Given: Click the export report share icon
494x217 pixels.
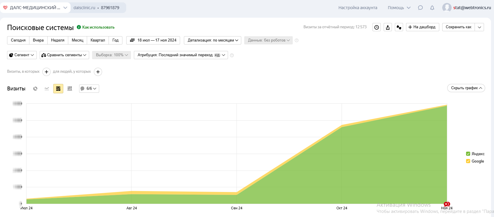Looking at the screenshot, I should [x=388, y=27].
